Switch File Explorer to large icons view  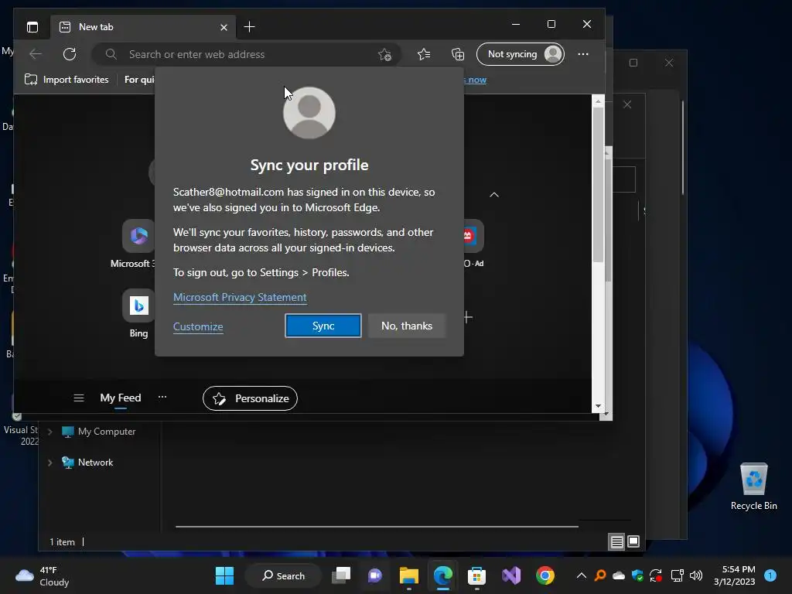[633, 542]
